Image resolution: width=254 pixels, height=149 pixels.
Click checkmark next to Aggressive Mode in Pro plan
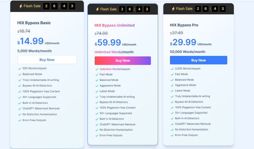tap(172, 85)
